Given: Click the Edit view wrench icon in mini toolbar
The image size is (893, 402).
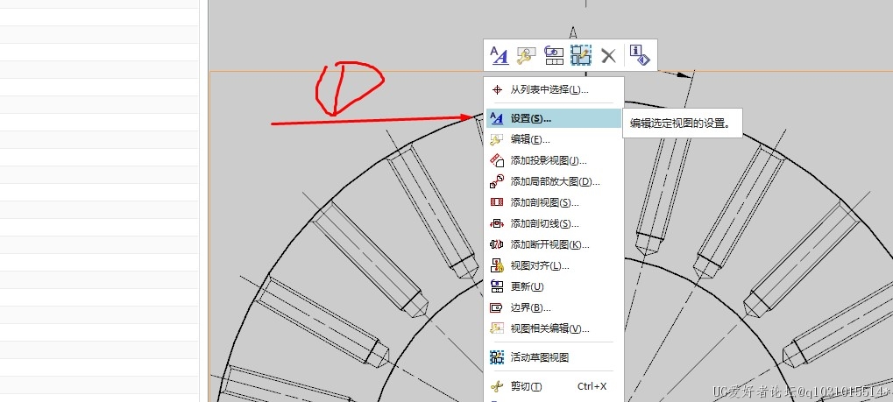Looking at the screenshot, I should pos(526,55).
